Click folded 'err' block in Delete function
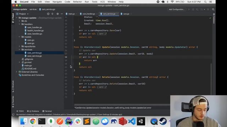 [102, 87]
